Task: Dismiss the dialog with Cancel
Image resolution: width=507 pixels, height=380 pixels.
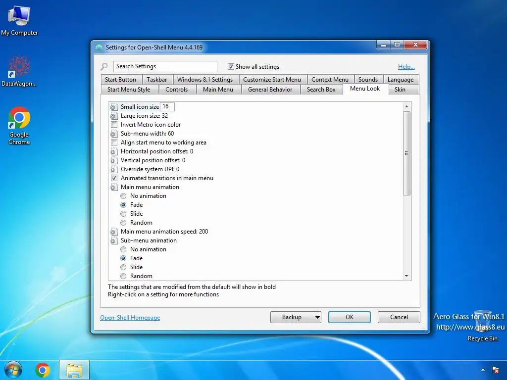Action: coord(399,317)
